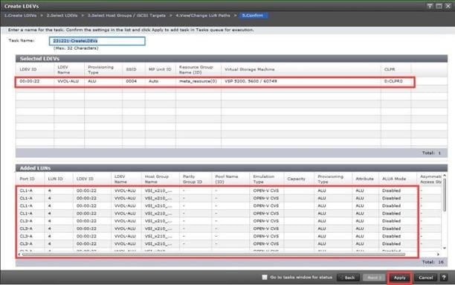Select step 4.View/Change LUN Paths

(x=203, y=16)
